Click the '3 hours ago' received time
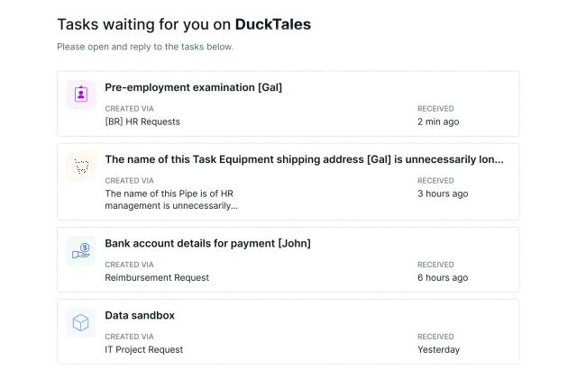 coord(443,193)
